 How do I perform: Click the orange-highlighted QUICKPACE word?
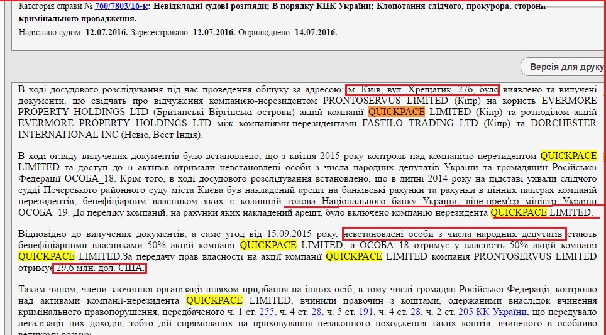coord(397,112)
